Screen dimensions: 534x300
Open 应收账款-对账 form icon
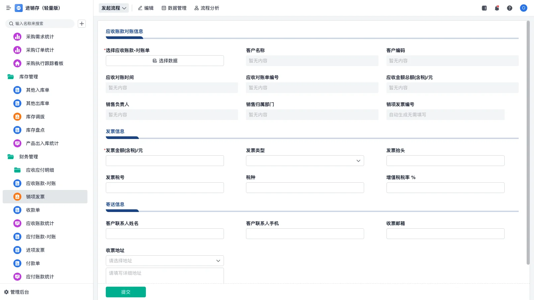click(17, 183)
